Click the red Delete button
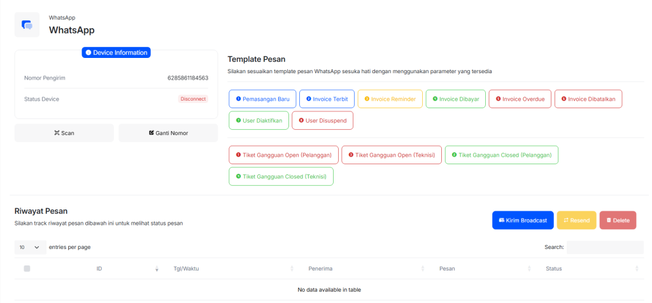The height and width of the screenshot is (303, 652). point(618,220)
